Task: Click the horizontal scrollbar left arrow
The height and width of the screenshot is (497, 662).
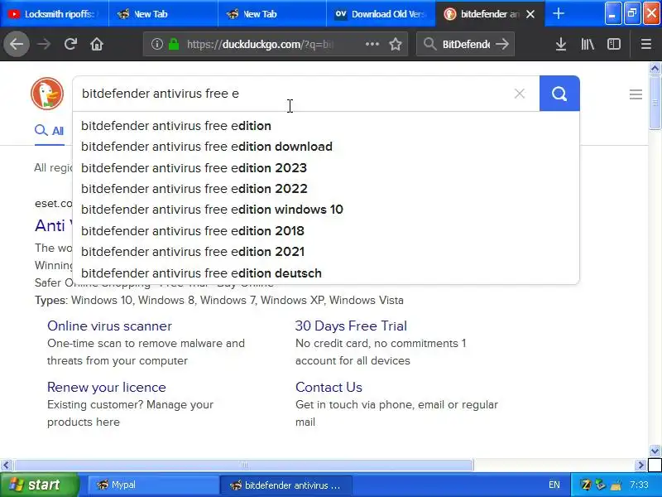Action: [6, 466]
